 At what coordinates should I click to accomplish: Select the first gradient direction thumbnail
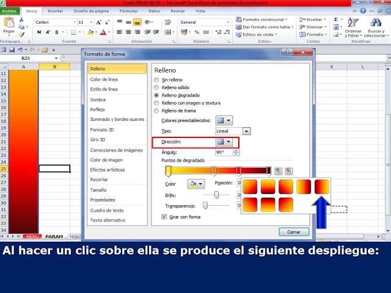[250, 187]
